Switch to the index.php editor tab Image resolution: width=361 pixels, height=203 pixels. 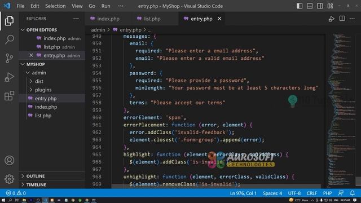(x=108, y=19)
